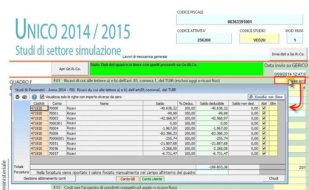Screen dimensions: 309x190
Task: Click the CodAtt column header
Action: point(39,103)
